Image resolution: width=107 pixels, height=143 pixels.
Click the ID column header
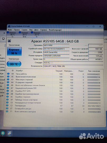click(13, 70)
